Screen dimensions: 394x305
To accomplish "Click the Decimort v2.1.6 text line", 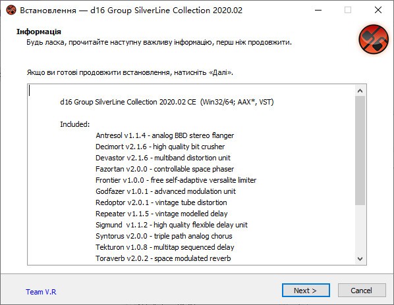I will pos(160,147).
